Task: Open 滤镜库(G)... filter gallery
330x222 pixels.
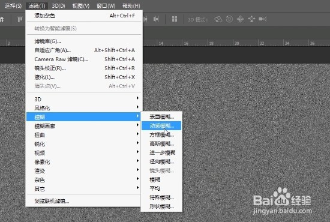Action: 84,41
